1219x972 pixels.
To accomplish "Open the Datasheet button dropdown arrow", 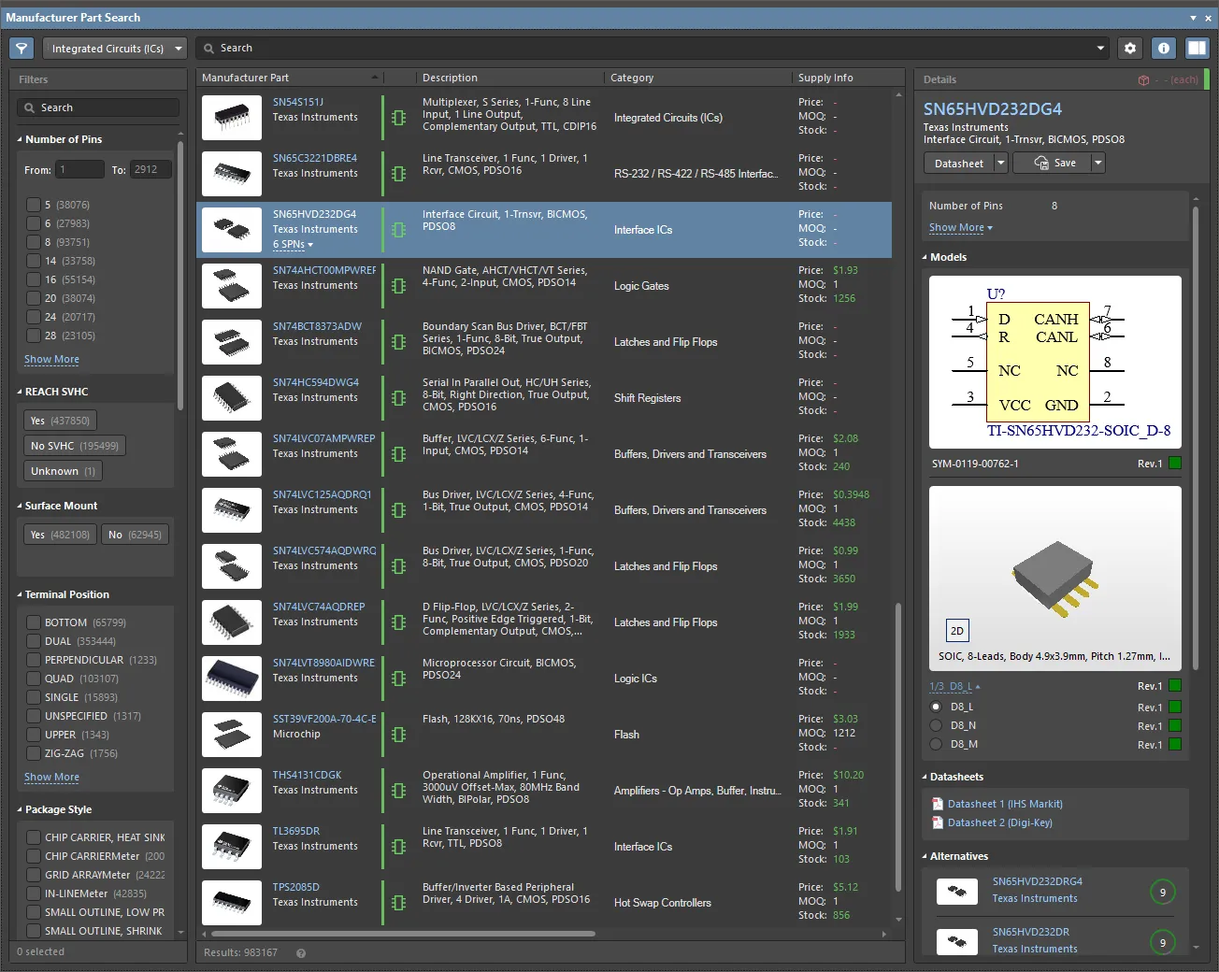I will (1000, 163).
